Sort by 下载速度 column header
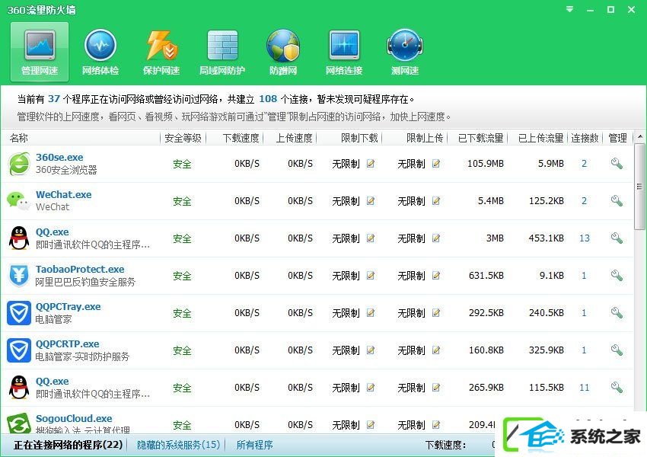Viewport: 647px width, 457px height. pos(241,138)
